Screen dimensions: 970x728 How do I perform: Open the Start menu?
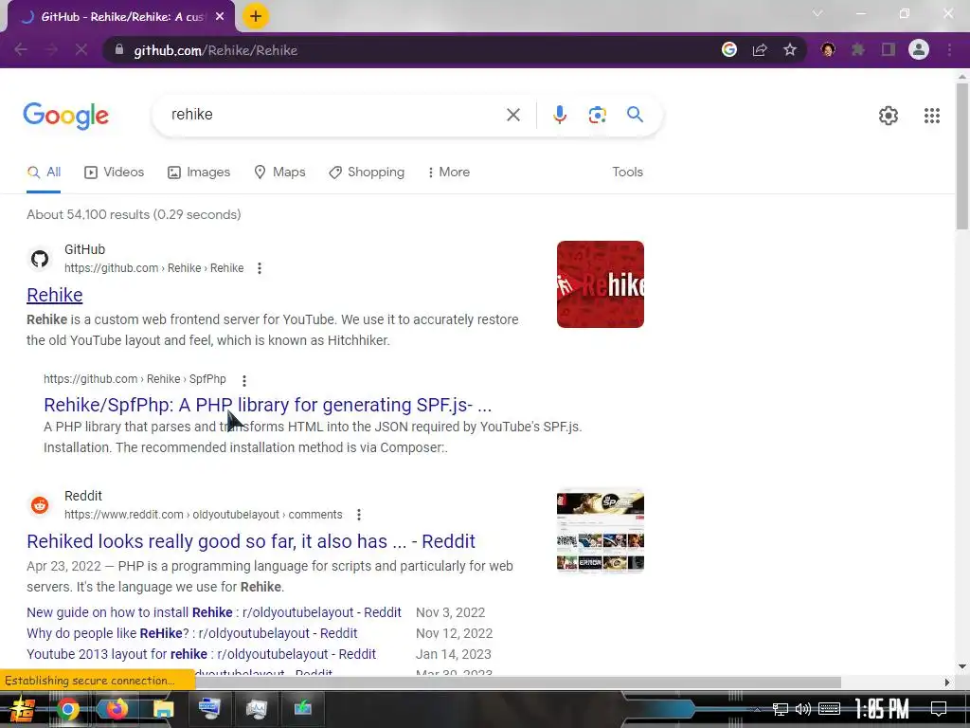[x=21, y=709]
